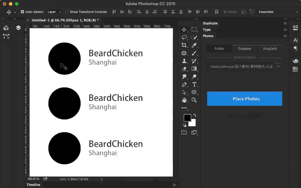Click the folder browse ellipsis button

[x=278, y=66]
